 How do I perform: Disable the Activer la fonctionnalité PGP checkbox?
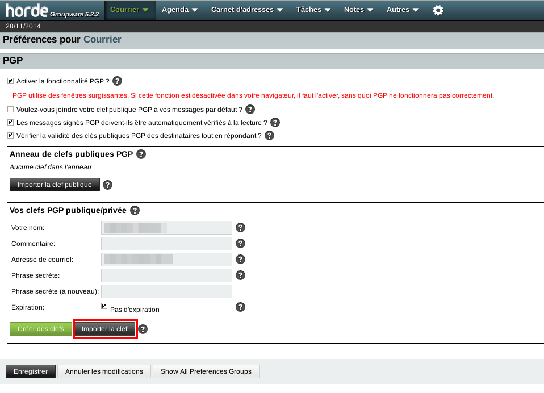(x=10, y=81)
